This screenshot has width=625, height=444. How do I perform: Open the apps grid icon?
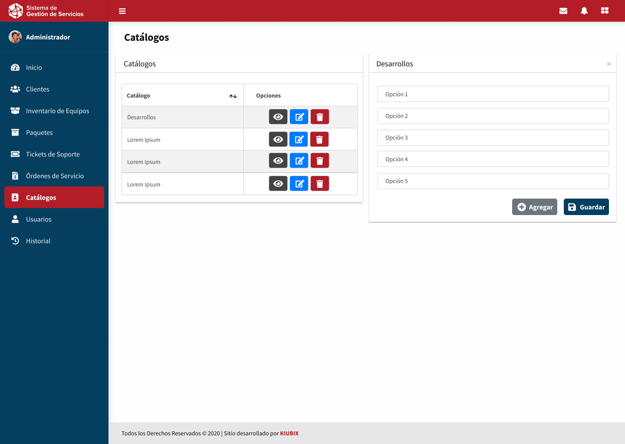605,11
